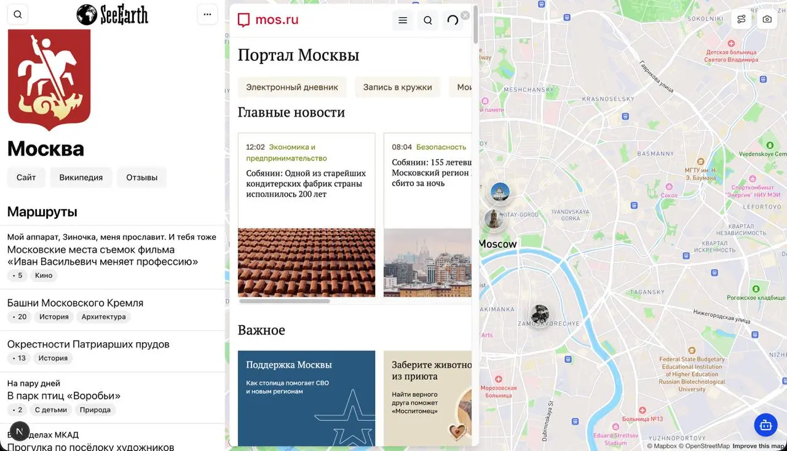Click the black-and-white photo marker at Zamoskvorechye
Image resolution: width=787 pixels, height=451 pixels.
pos(540,315)
